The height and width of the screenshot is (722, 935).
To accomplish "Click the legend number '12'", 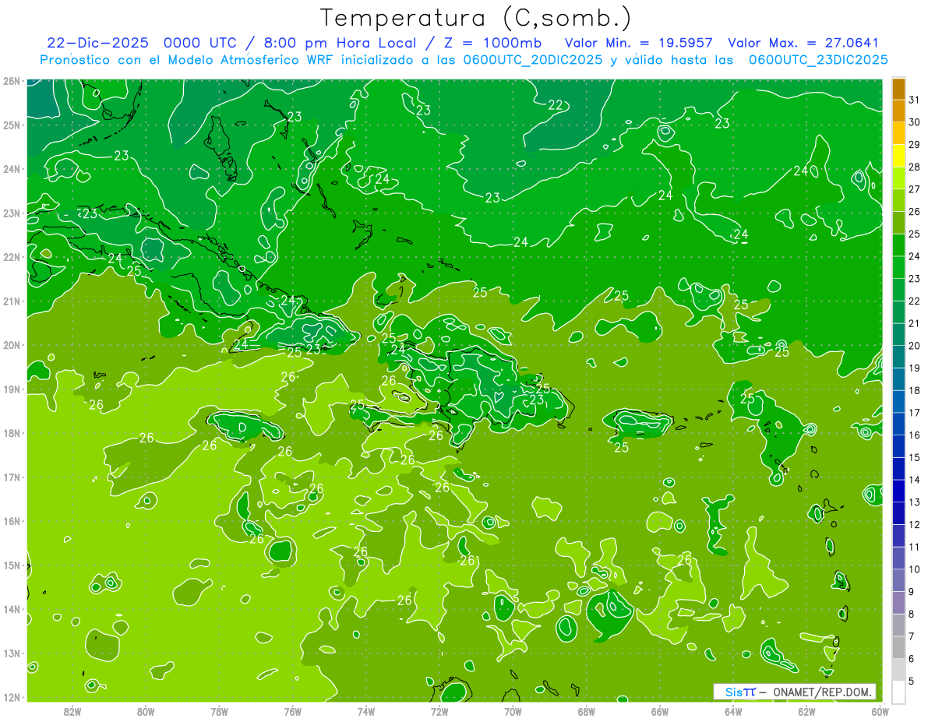I will click(915, 524).
